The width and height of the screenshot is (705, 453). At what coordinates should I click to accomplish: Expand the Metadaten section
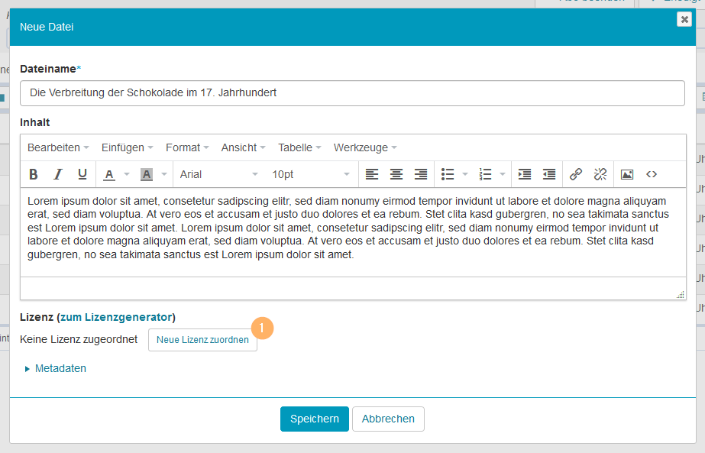60,368
